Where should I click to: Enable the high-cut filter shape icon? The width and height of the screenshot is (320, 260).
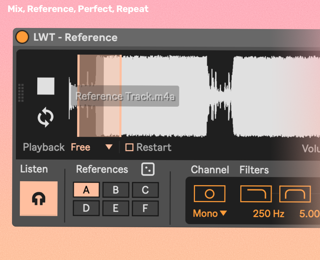coord(256,194)
